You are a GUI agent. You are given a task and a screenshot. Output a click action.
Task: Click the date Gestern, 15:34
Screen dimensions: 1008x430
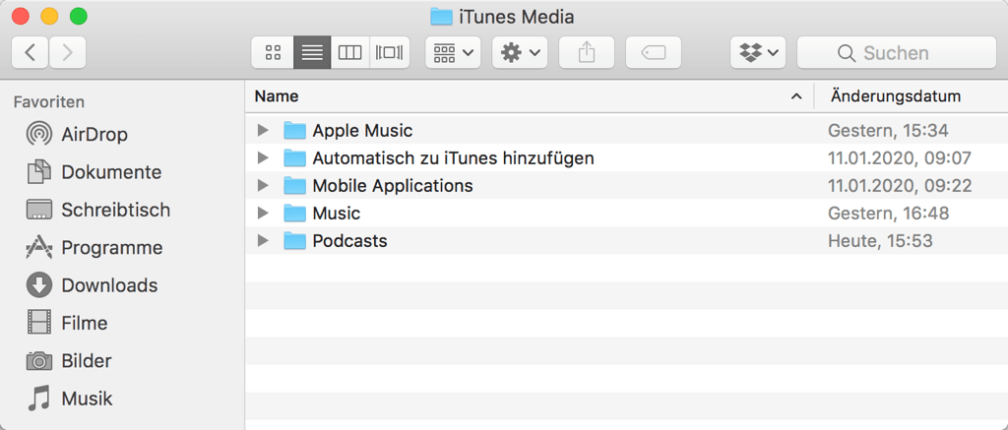(889, 131)
